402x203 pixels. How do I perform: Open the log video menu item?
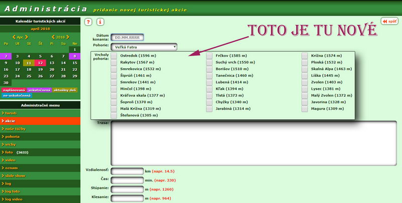[40, 199]
